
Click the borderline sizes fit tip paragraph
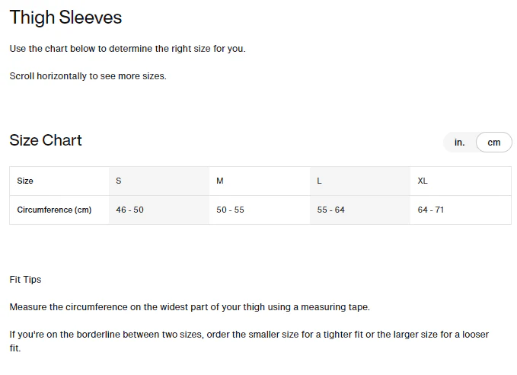tap(249, 341)
